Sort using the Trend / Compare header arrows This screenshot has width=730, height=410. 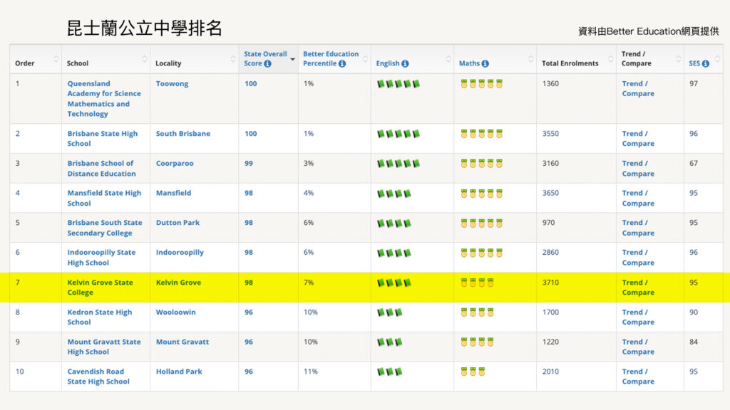coord(678,59)
